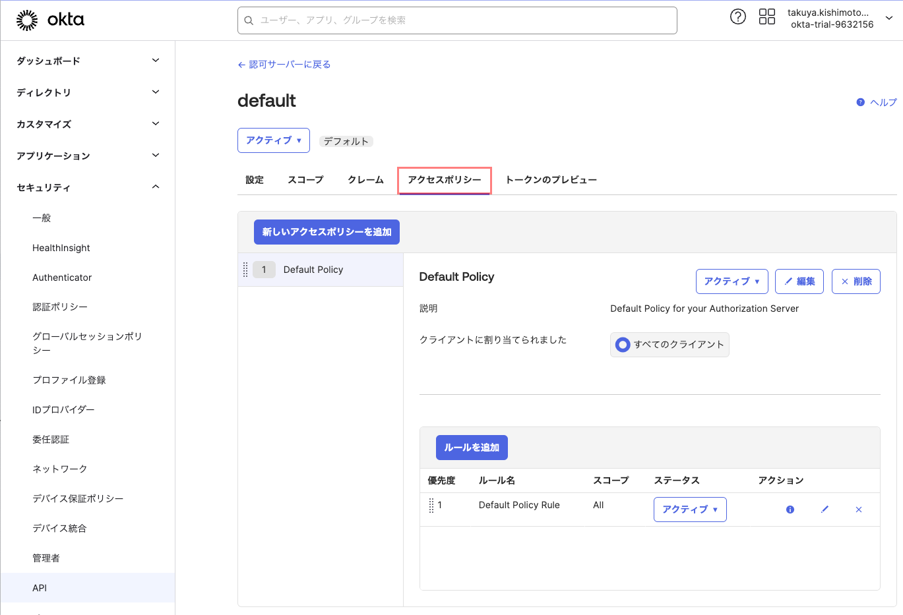Switch to the クレーム tab
903x615 pixels.
(x=365, y=180)
